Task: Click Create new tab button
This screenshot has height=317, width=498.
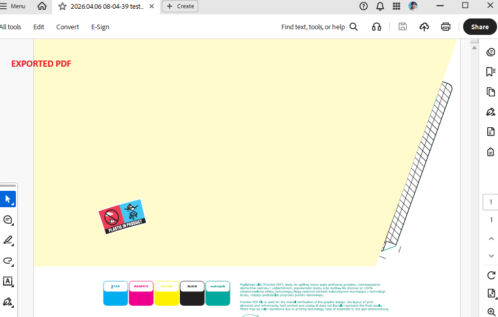Action: tap(180, 6)
